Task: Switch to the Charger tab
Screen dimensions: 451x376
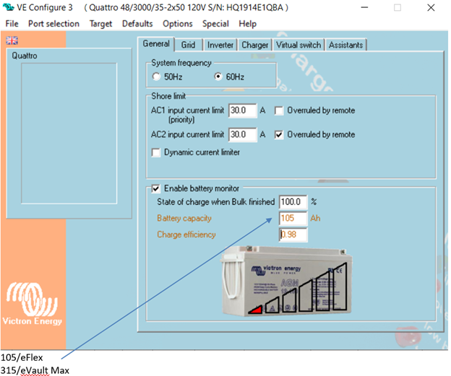Action: pyautogui.click(x=255, y=45)
